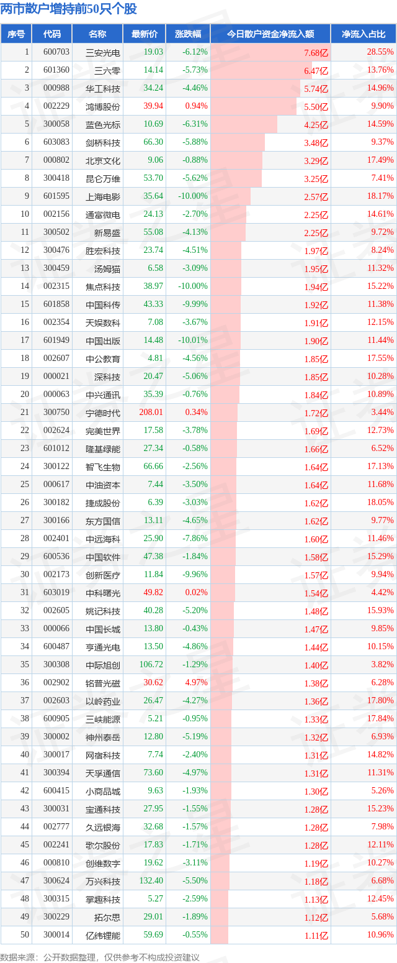The width and height of the screenshot is (397, 963).
Task: Click 中国科传 net inflow 1.92亿
Action: 316,304
